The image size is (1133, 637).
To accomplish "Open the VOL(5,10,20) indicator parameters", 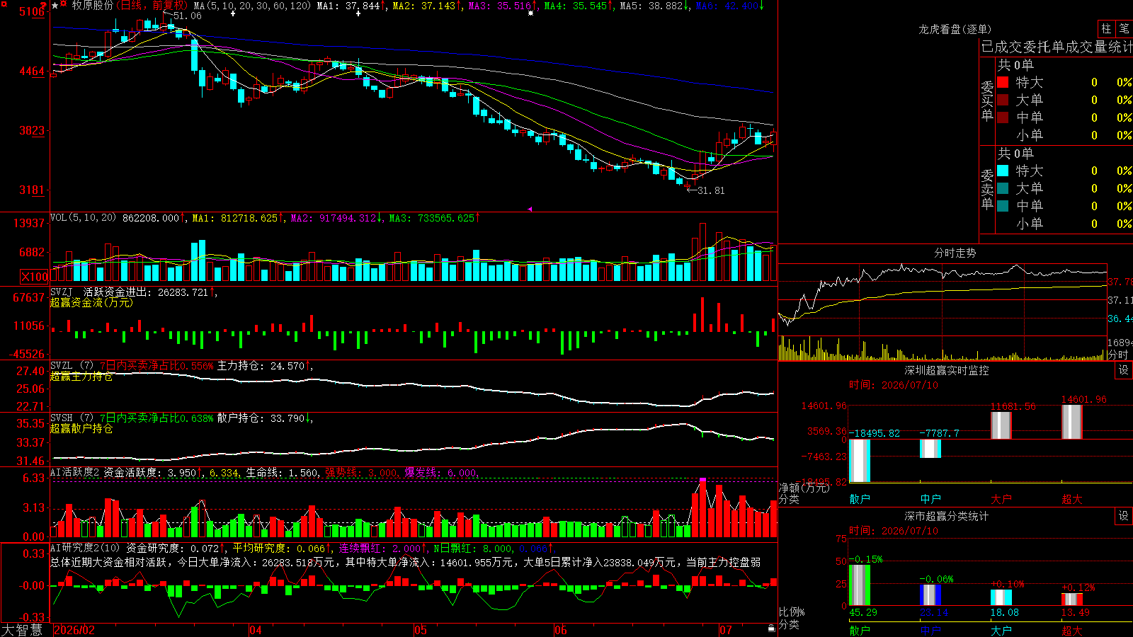I will coord(83,218).
